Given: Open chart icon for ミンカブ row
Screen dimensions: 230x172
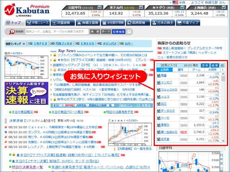Looking at the screenshot, I should pos(159,83).
